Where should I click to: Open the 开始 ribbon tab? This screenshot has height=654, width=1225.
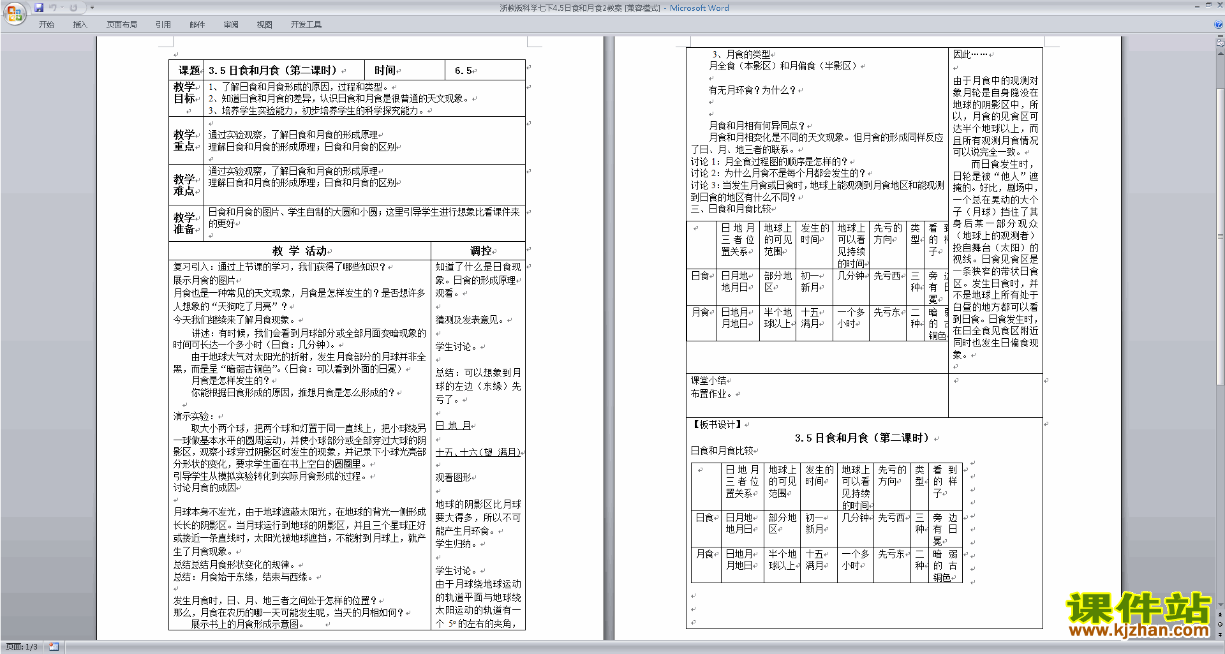pos(47,25)
